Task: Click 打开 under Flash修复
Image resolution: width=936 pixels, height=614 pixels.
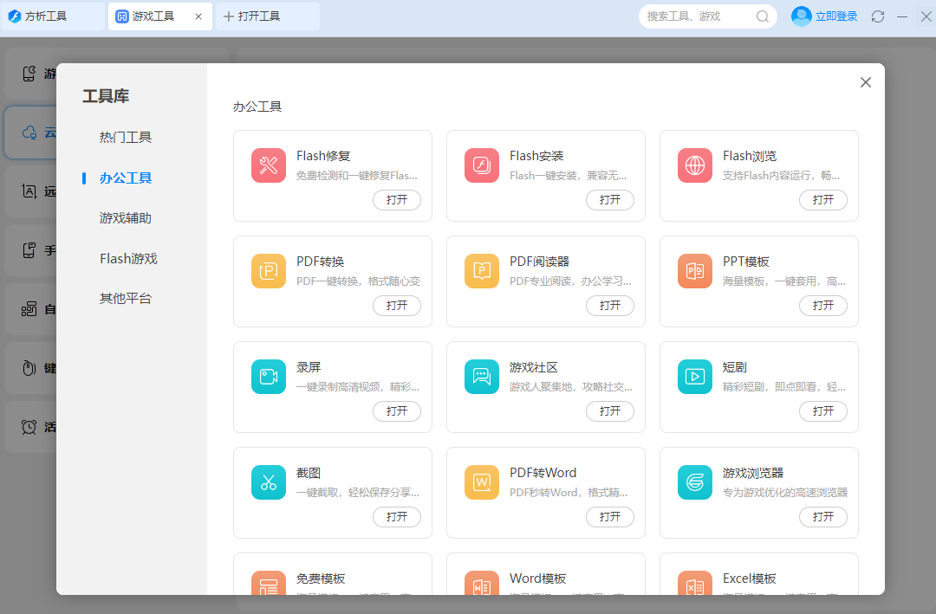Action: click(x=397, y=200)
